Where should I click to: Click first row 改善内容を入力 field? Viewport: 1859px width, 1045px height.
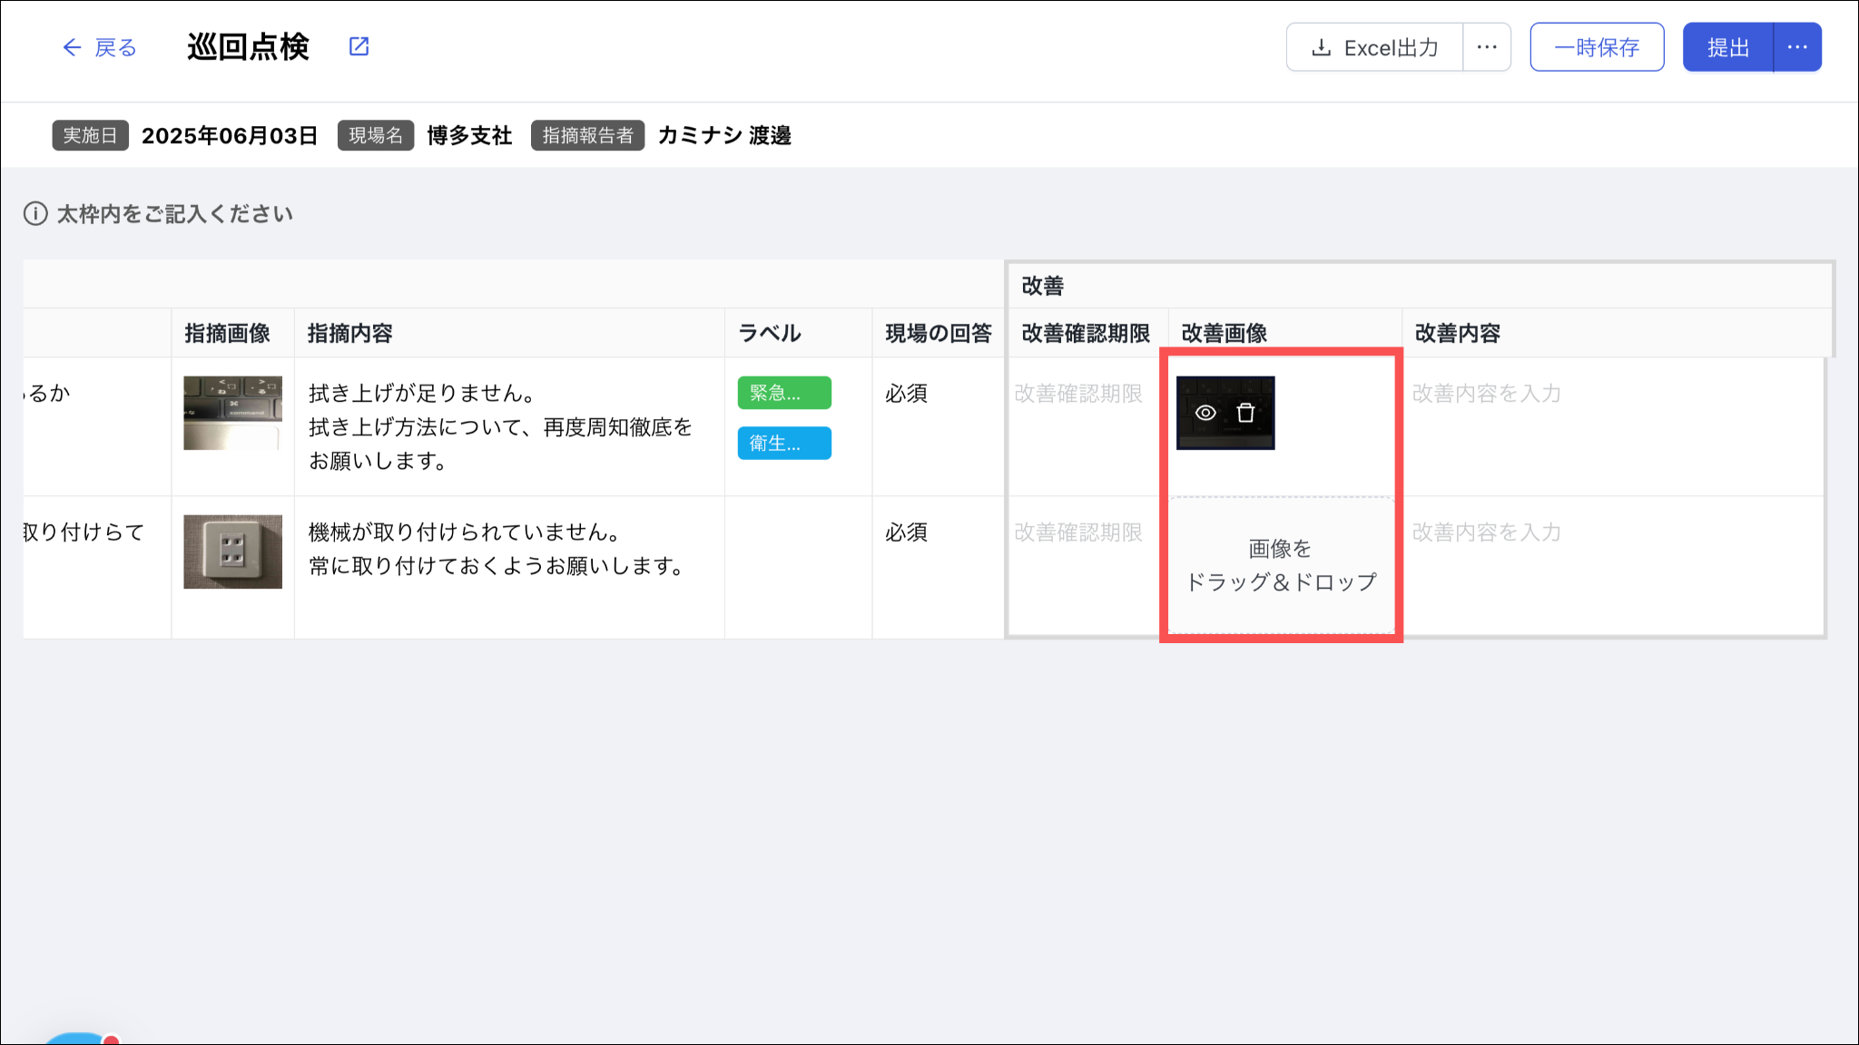pos(1487,394)
